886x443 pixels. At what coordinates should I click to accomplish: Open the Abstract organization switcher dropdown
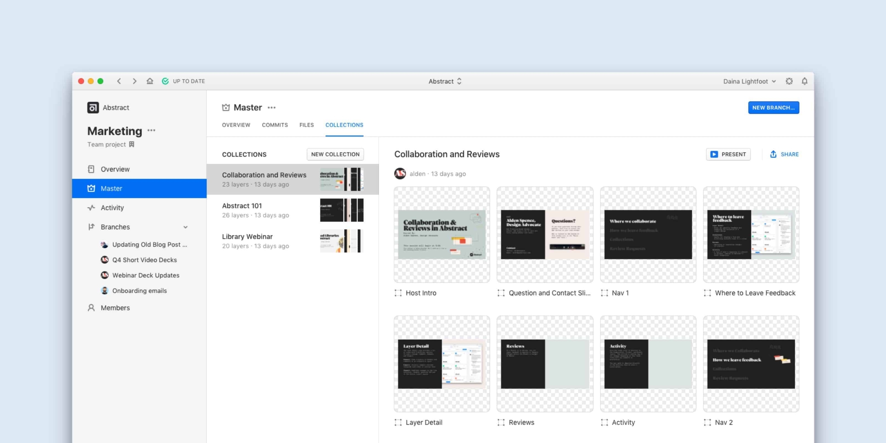(x=445, y=81)
